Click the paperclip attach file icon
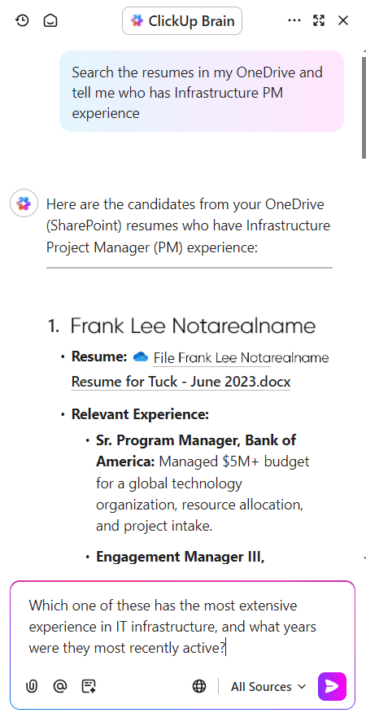 pos(32,686)
